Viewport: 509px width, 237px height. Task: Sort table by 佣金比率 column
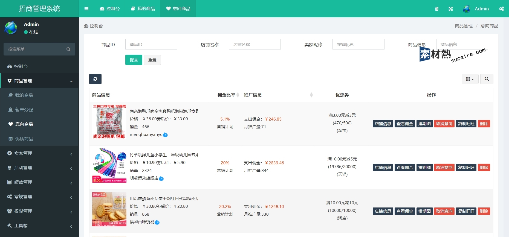(x=225, y=95)
